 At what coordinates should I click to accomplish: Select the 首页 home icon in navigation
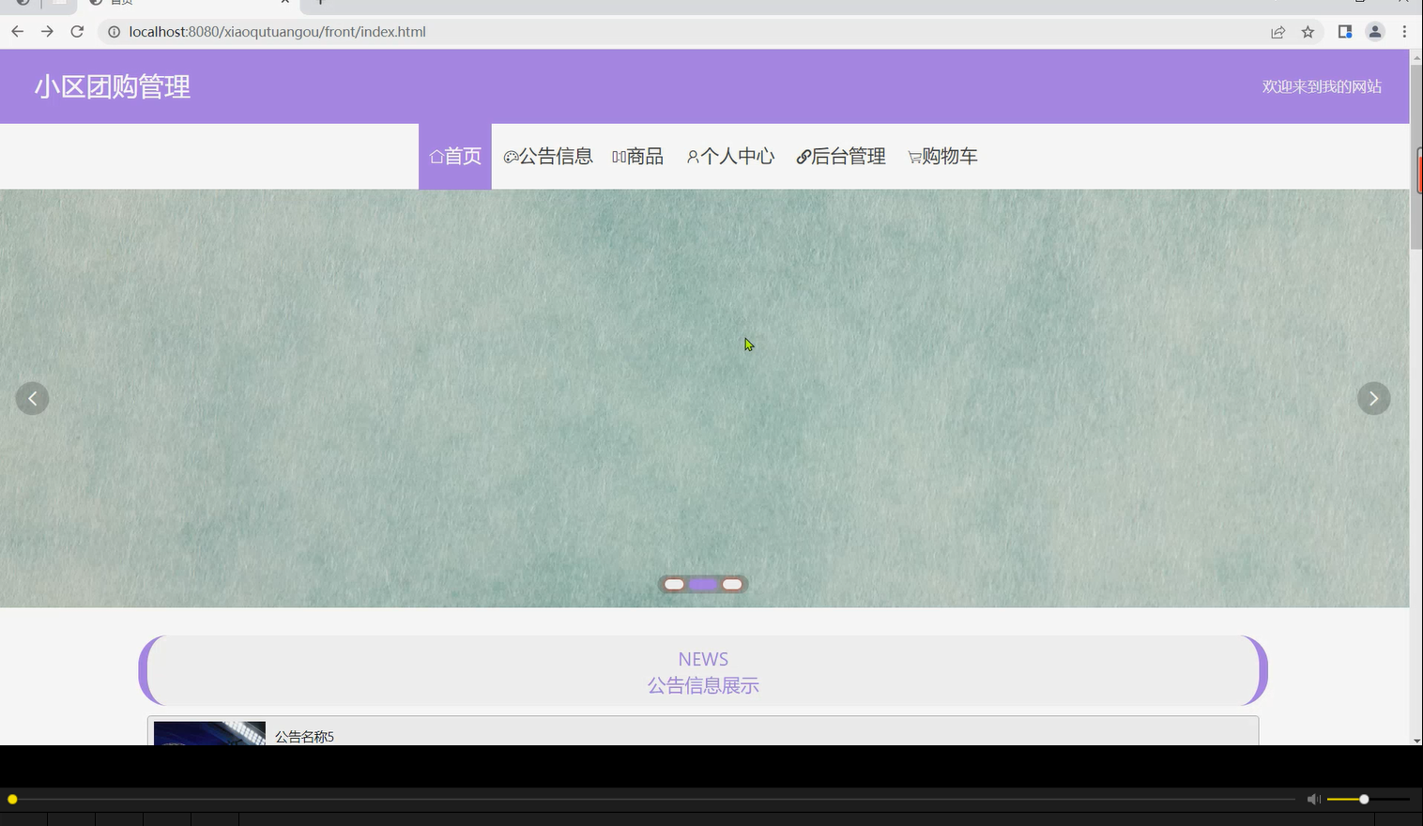pyautogui.click(x=436, y=156)
